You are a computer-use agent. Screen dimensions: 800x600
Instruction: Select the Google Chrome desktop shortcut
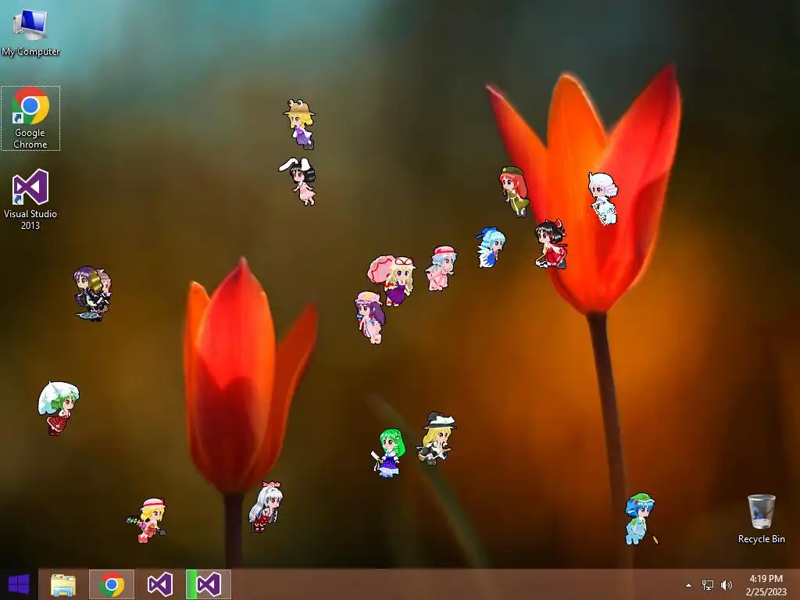(x=30, y=118)
